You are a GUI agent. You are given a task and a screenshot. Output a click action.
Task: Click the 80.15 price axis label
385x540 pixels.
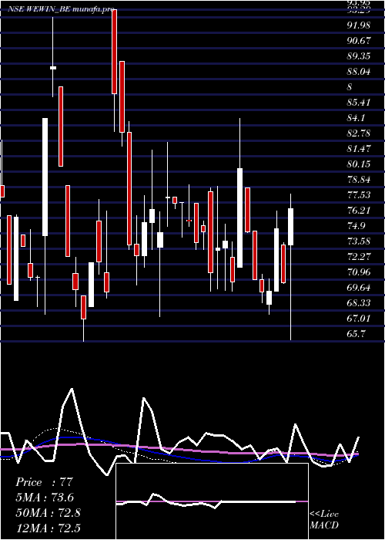tap(359, 164)
